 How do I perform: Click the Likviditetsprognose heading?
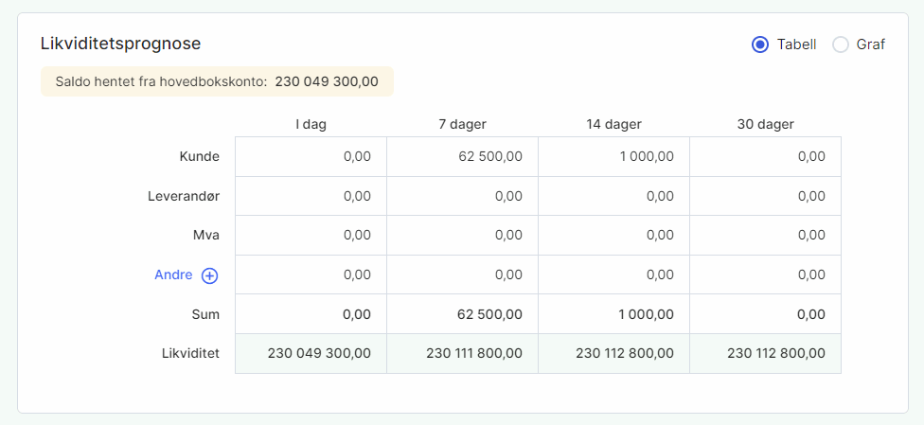click(120, 43)
